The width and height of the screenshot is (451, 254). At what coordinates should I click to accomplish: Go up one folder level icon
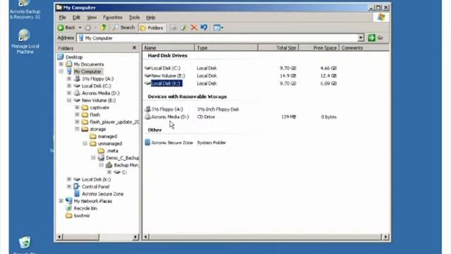tap(104, 28)
